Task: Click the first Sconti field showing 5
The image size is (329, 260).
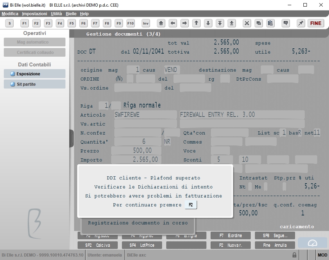Action: [x=222, y=160]
